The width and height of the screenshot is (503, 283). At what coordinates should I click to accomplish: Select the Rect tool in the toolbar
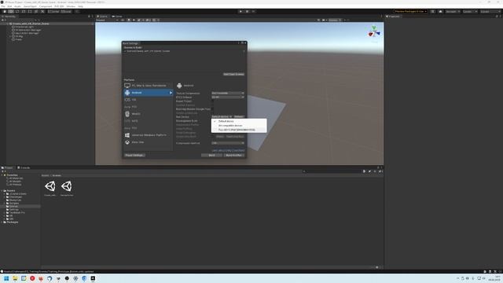click(x=30, y=11)
